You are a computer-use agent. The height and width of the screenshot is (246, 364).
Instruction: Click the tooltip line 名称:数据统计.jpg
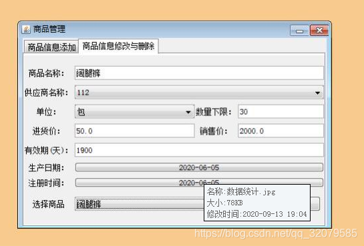tap(241, 192)
